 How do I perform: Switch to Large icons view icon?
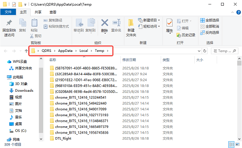click(238, 144)
